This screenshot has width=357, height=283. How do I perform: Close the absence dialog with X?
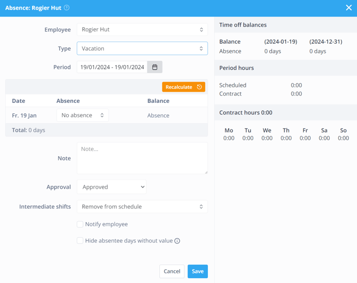pos(348,8)
